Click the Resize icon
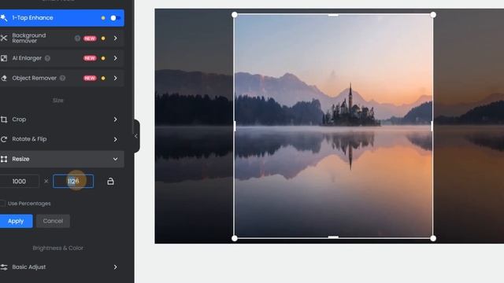This screenshot has height=283, width=504. pyautogui.click(x=4, y=159)
